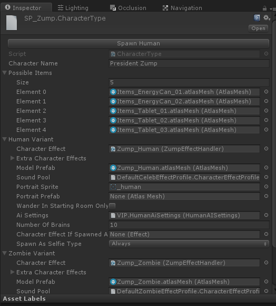Open the help reference book icon
276x306 pixels.
tap(257, 18)
